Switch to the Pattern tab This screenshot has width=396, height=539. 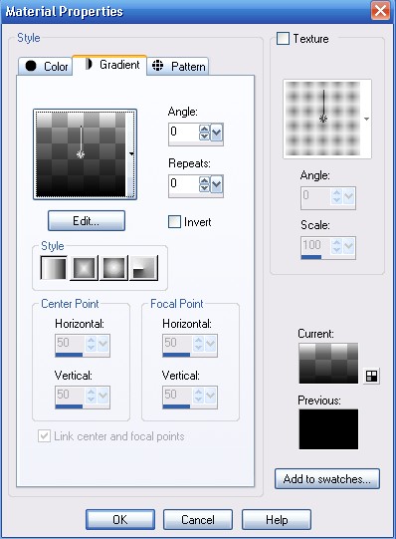[x=178, y=66]
